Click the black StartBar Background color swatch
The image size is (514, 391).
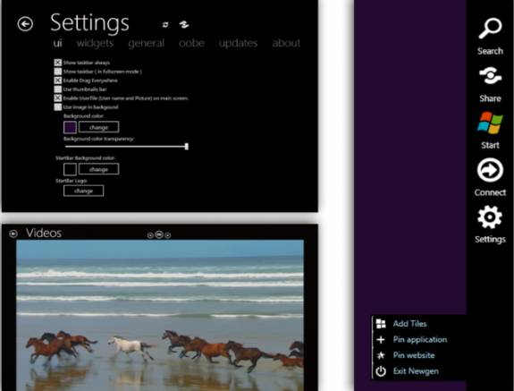70,170
